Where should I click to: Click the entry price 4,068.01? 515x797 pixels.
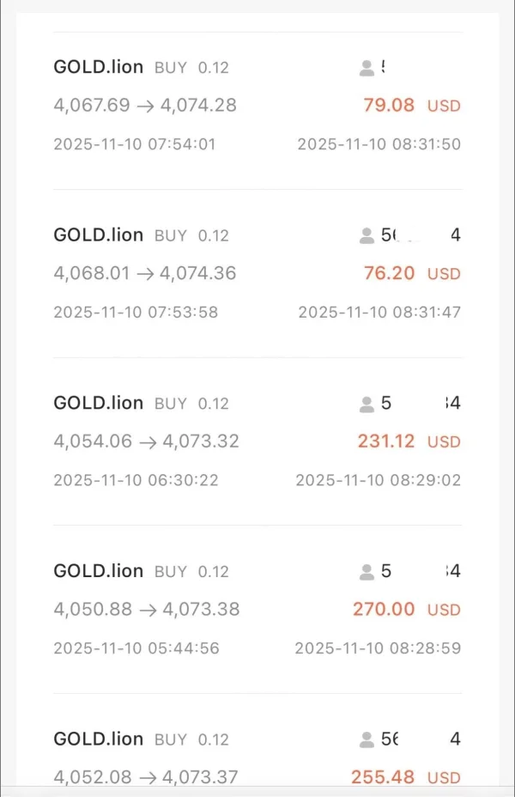[x=91, y=273]
